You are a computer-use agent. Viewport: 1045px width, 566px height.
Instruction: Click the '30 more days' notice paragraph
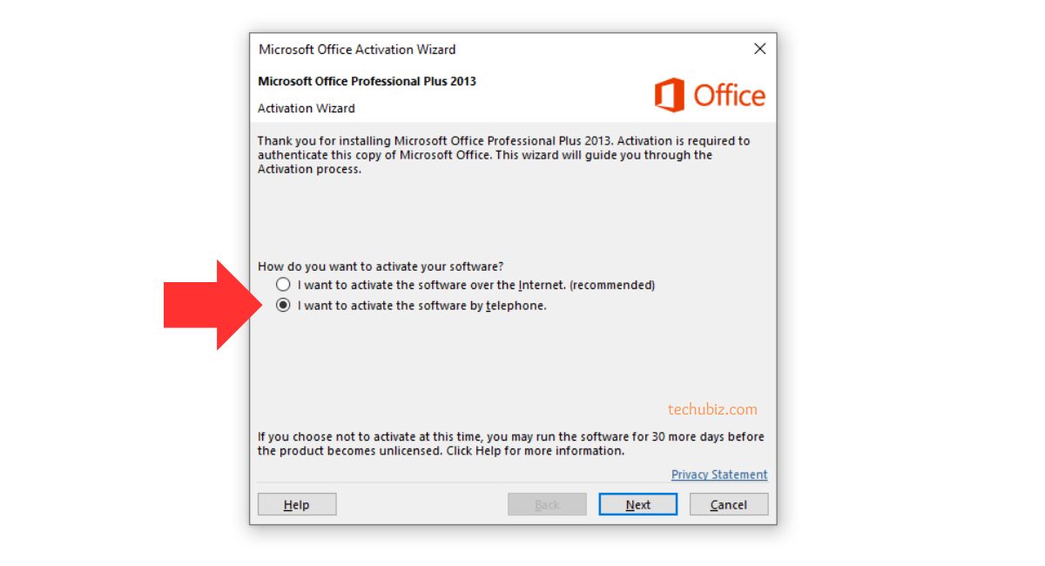tap(511, 444)
